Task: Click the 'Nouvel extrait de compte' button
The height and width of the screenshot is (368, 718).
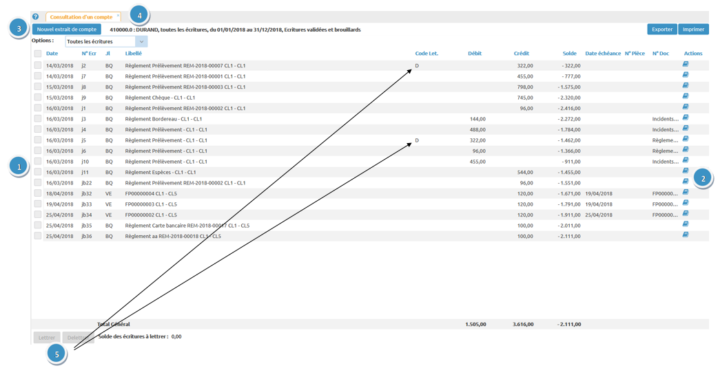Action: [67, 30]
